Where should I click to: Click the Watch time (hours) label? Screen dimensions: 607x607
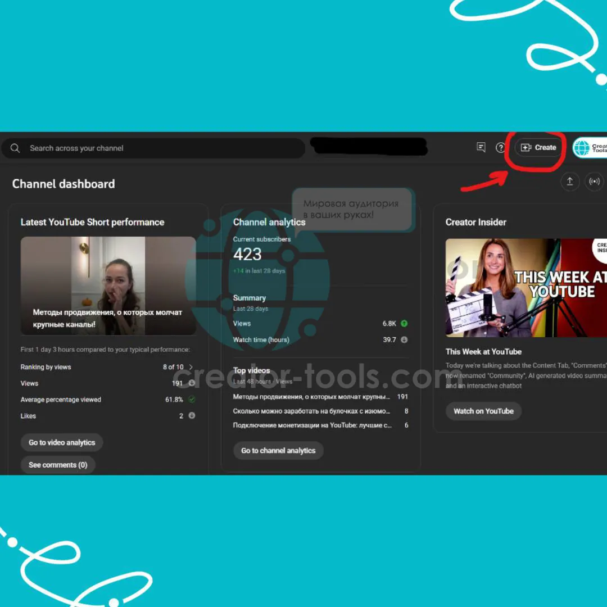tap(261, 340)
